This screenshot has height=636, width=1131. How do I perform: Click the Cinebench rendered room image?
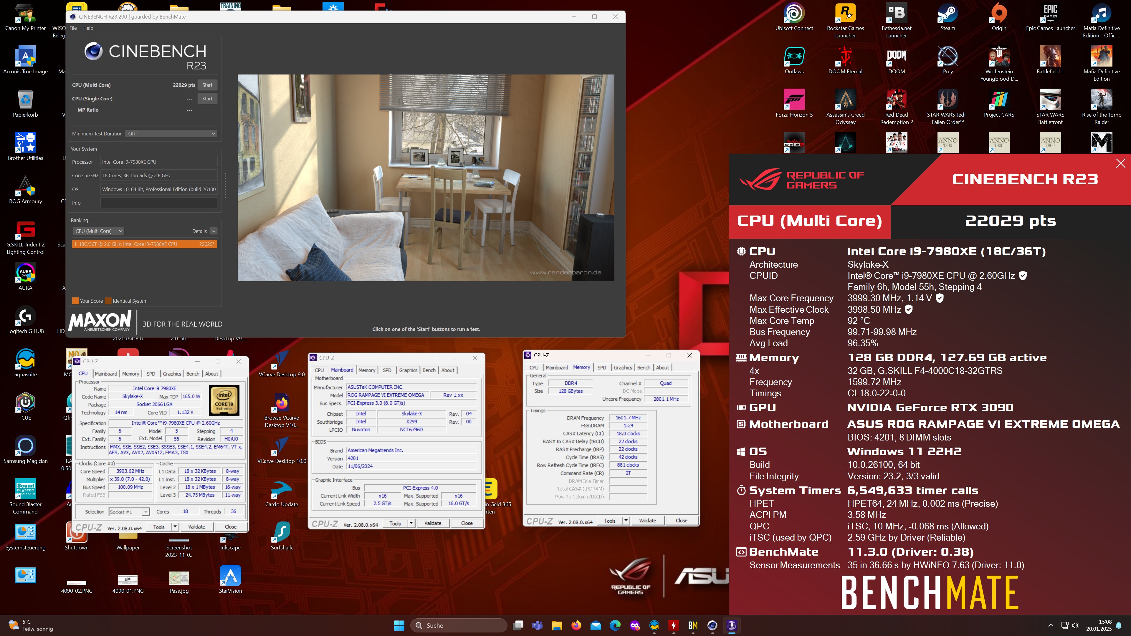tap(425, 178)
